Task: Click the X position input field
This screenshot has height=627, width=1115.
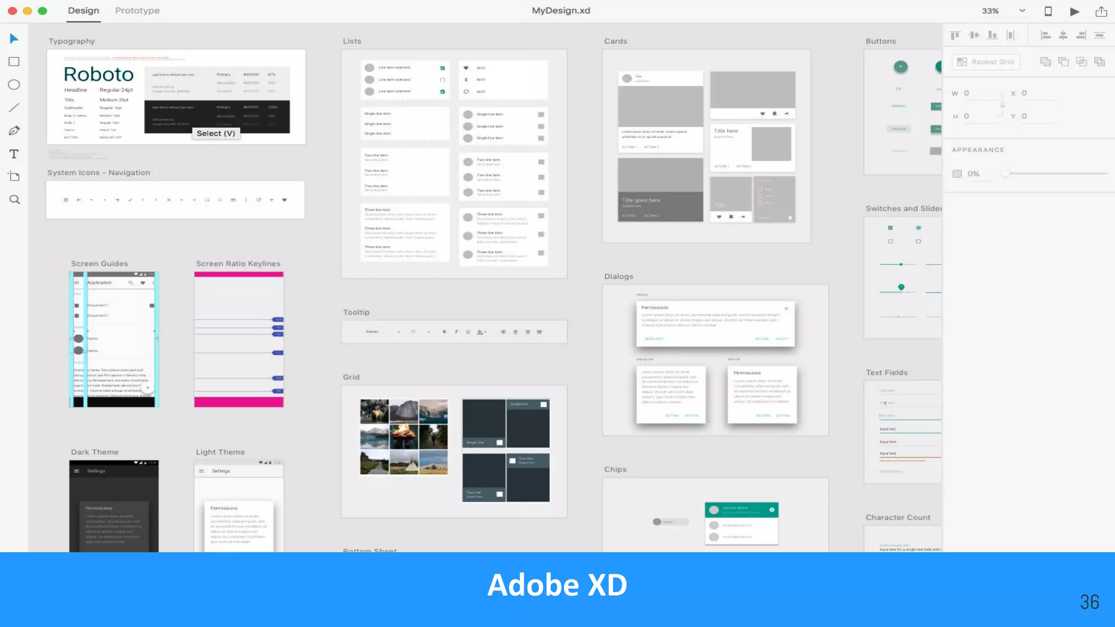Action: click(x=1039, y=93)
